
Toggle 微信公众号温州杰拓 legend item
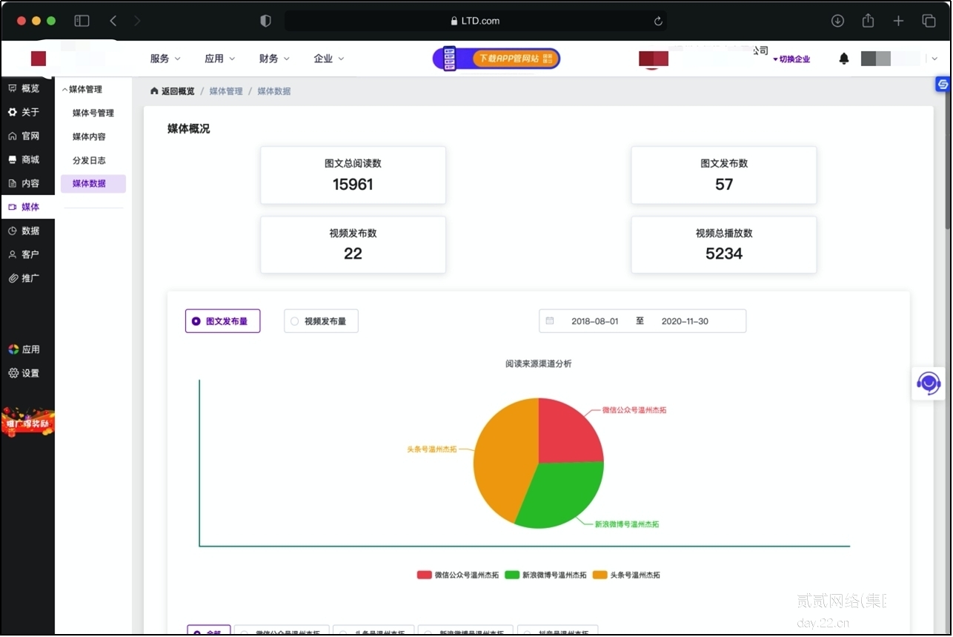click(x=458, y=575)
